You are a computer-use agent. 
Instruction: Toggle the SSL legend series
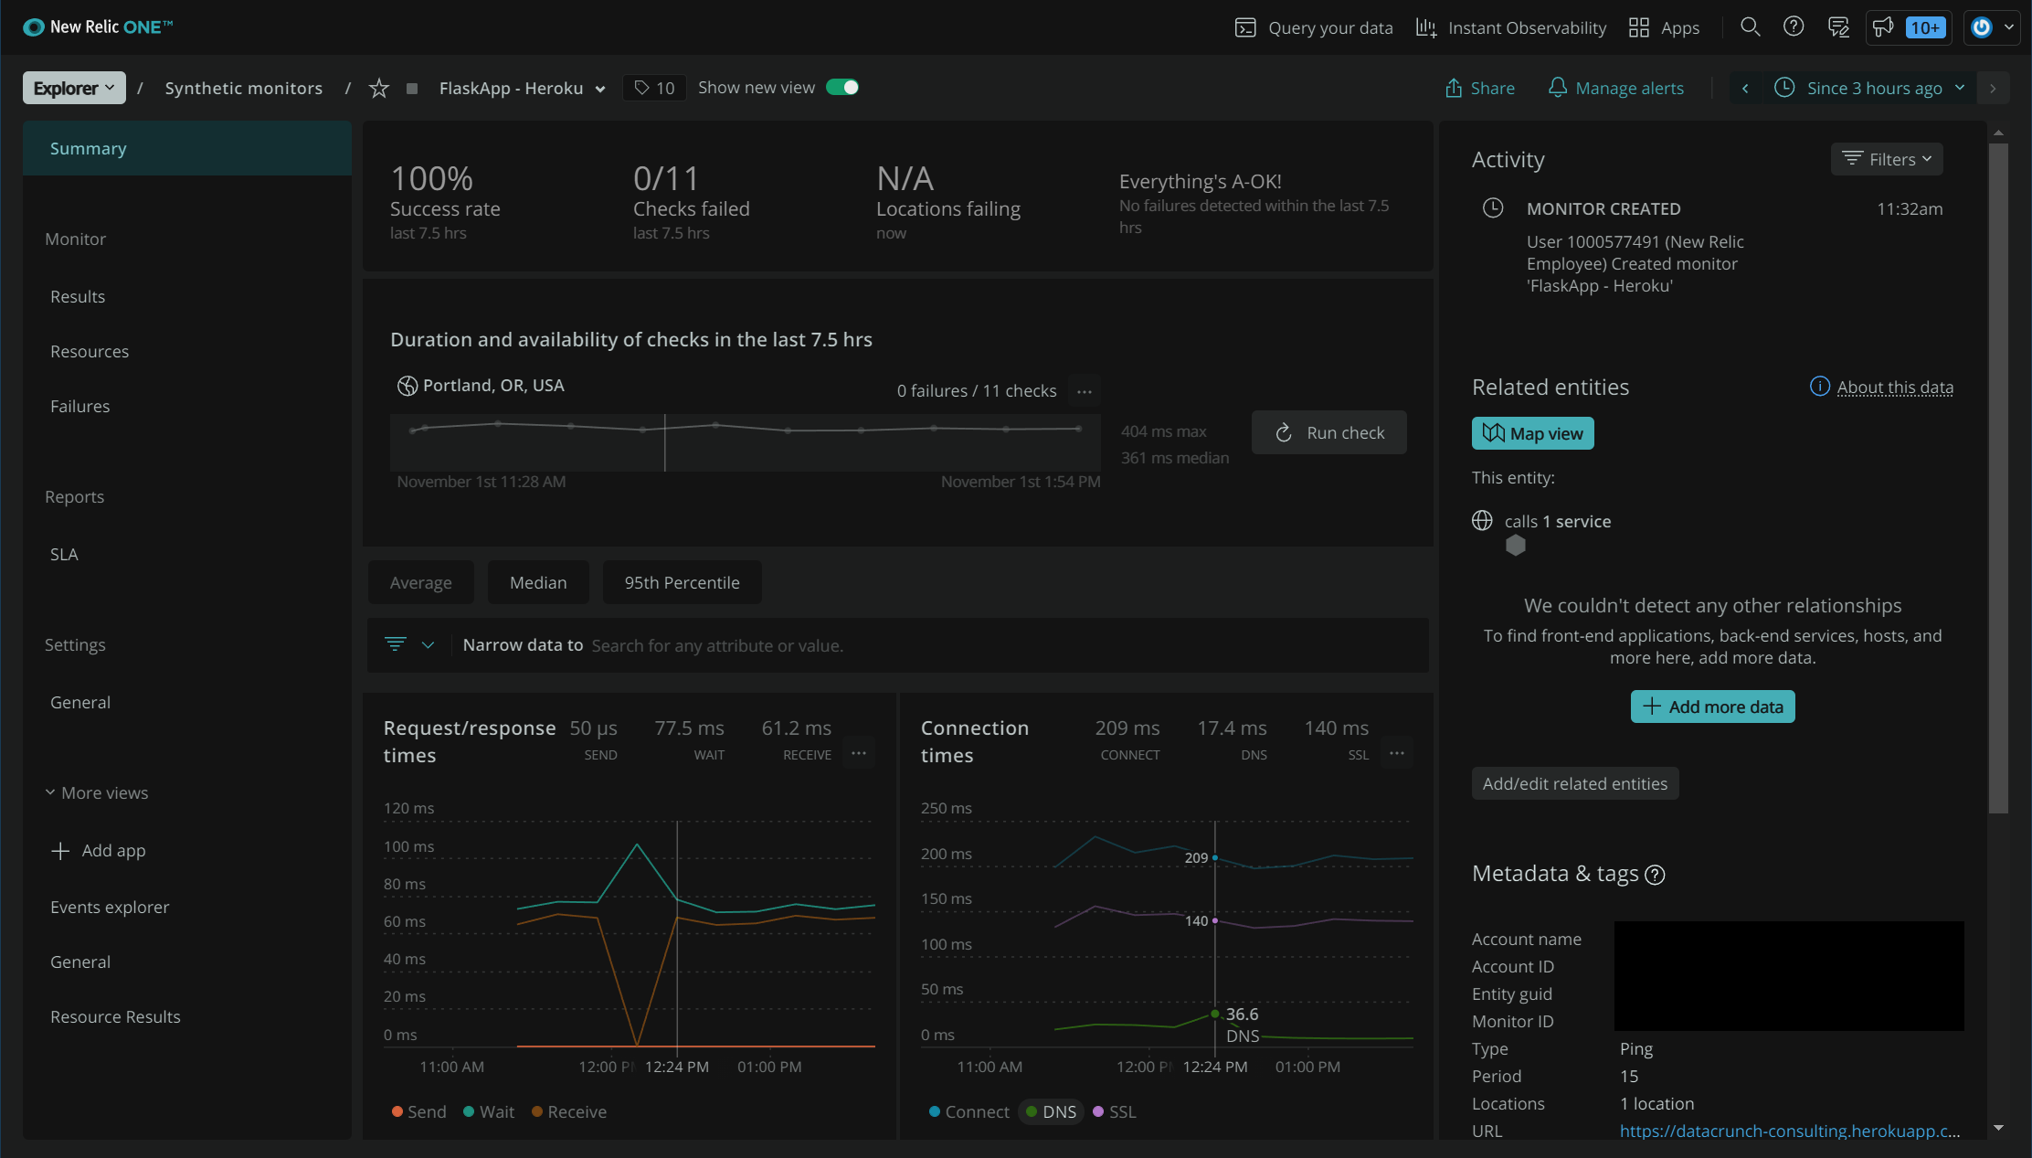1115,1111
